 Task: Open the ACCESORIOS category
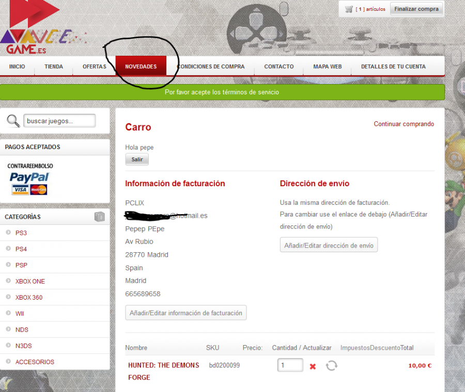35,362
